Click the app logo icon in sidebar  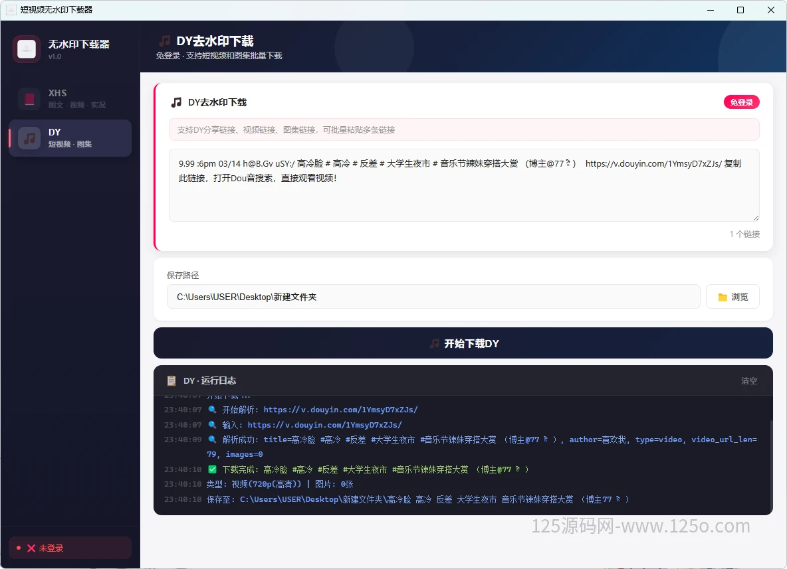(27, 49)
